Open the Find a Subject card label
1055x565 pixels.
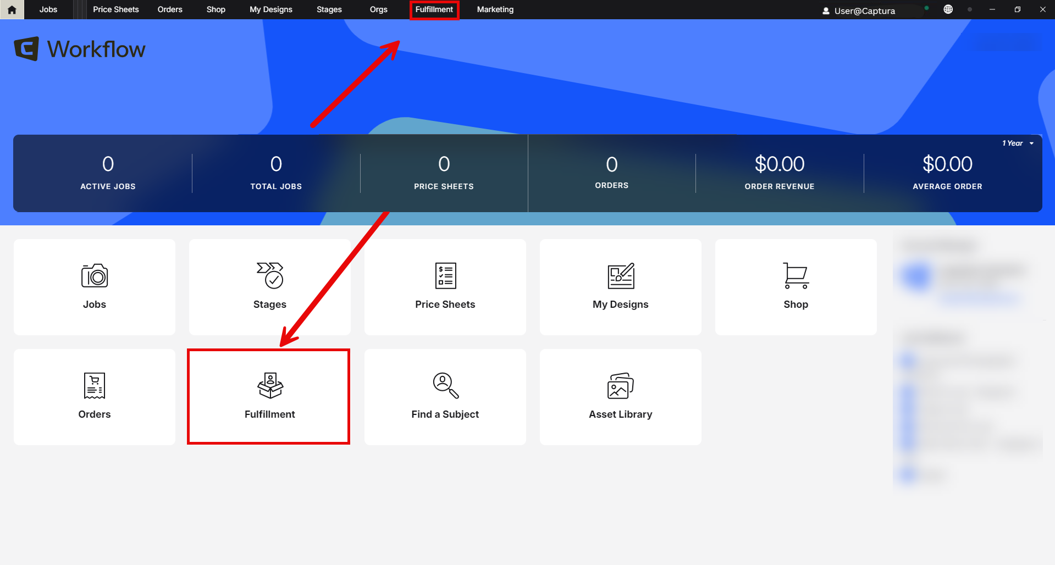(445, 414)
